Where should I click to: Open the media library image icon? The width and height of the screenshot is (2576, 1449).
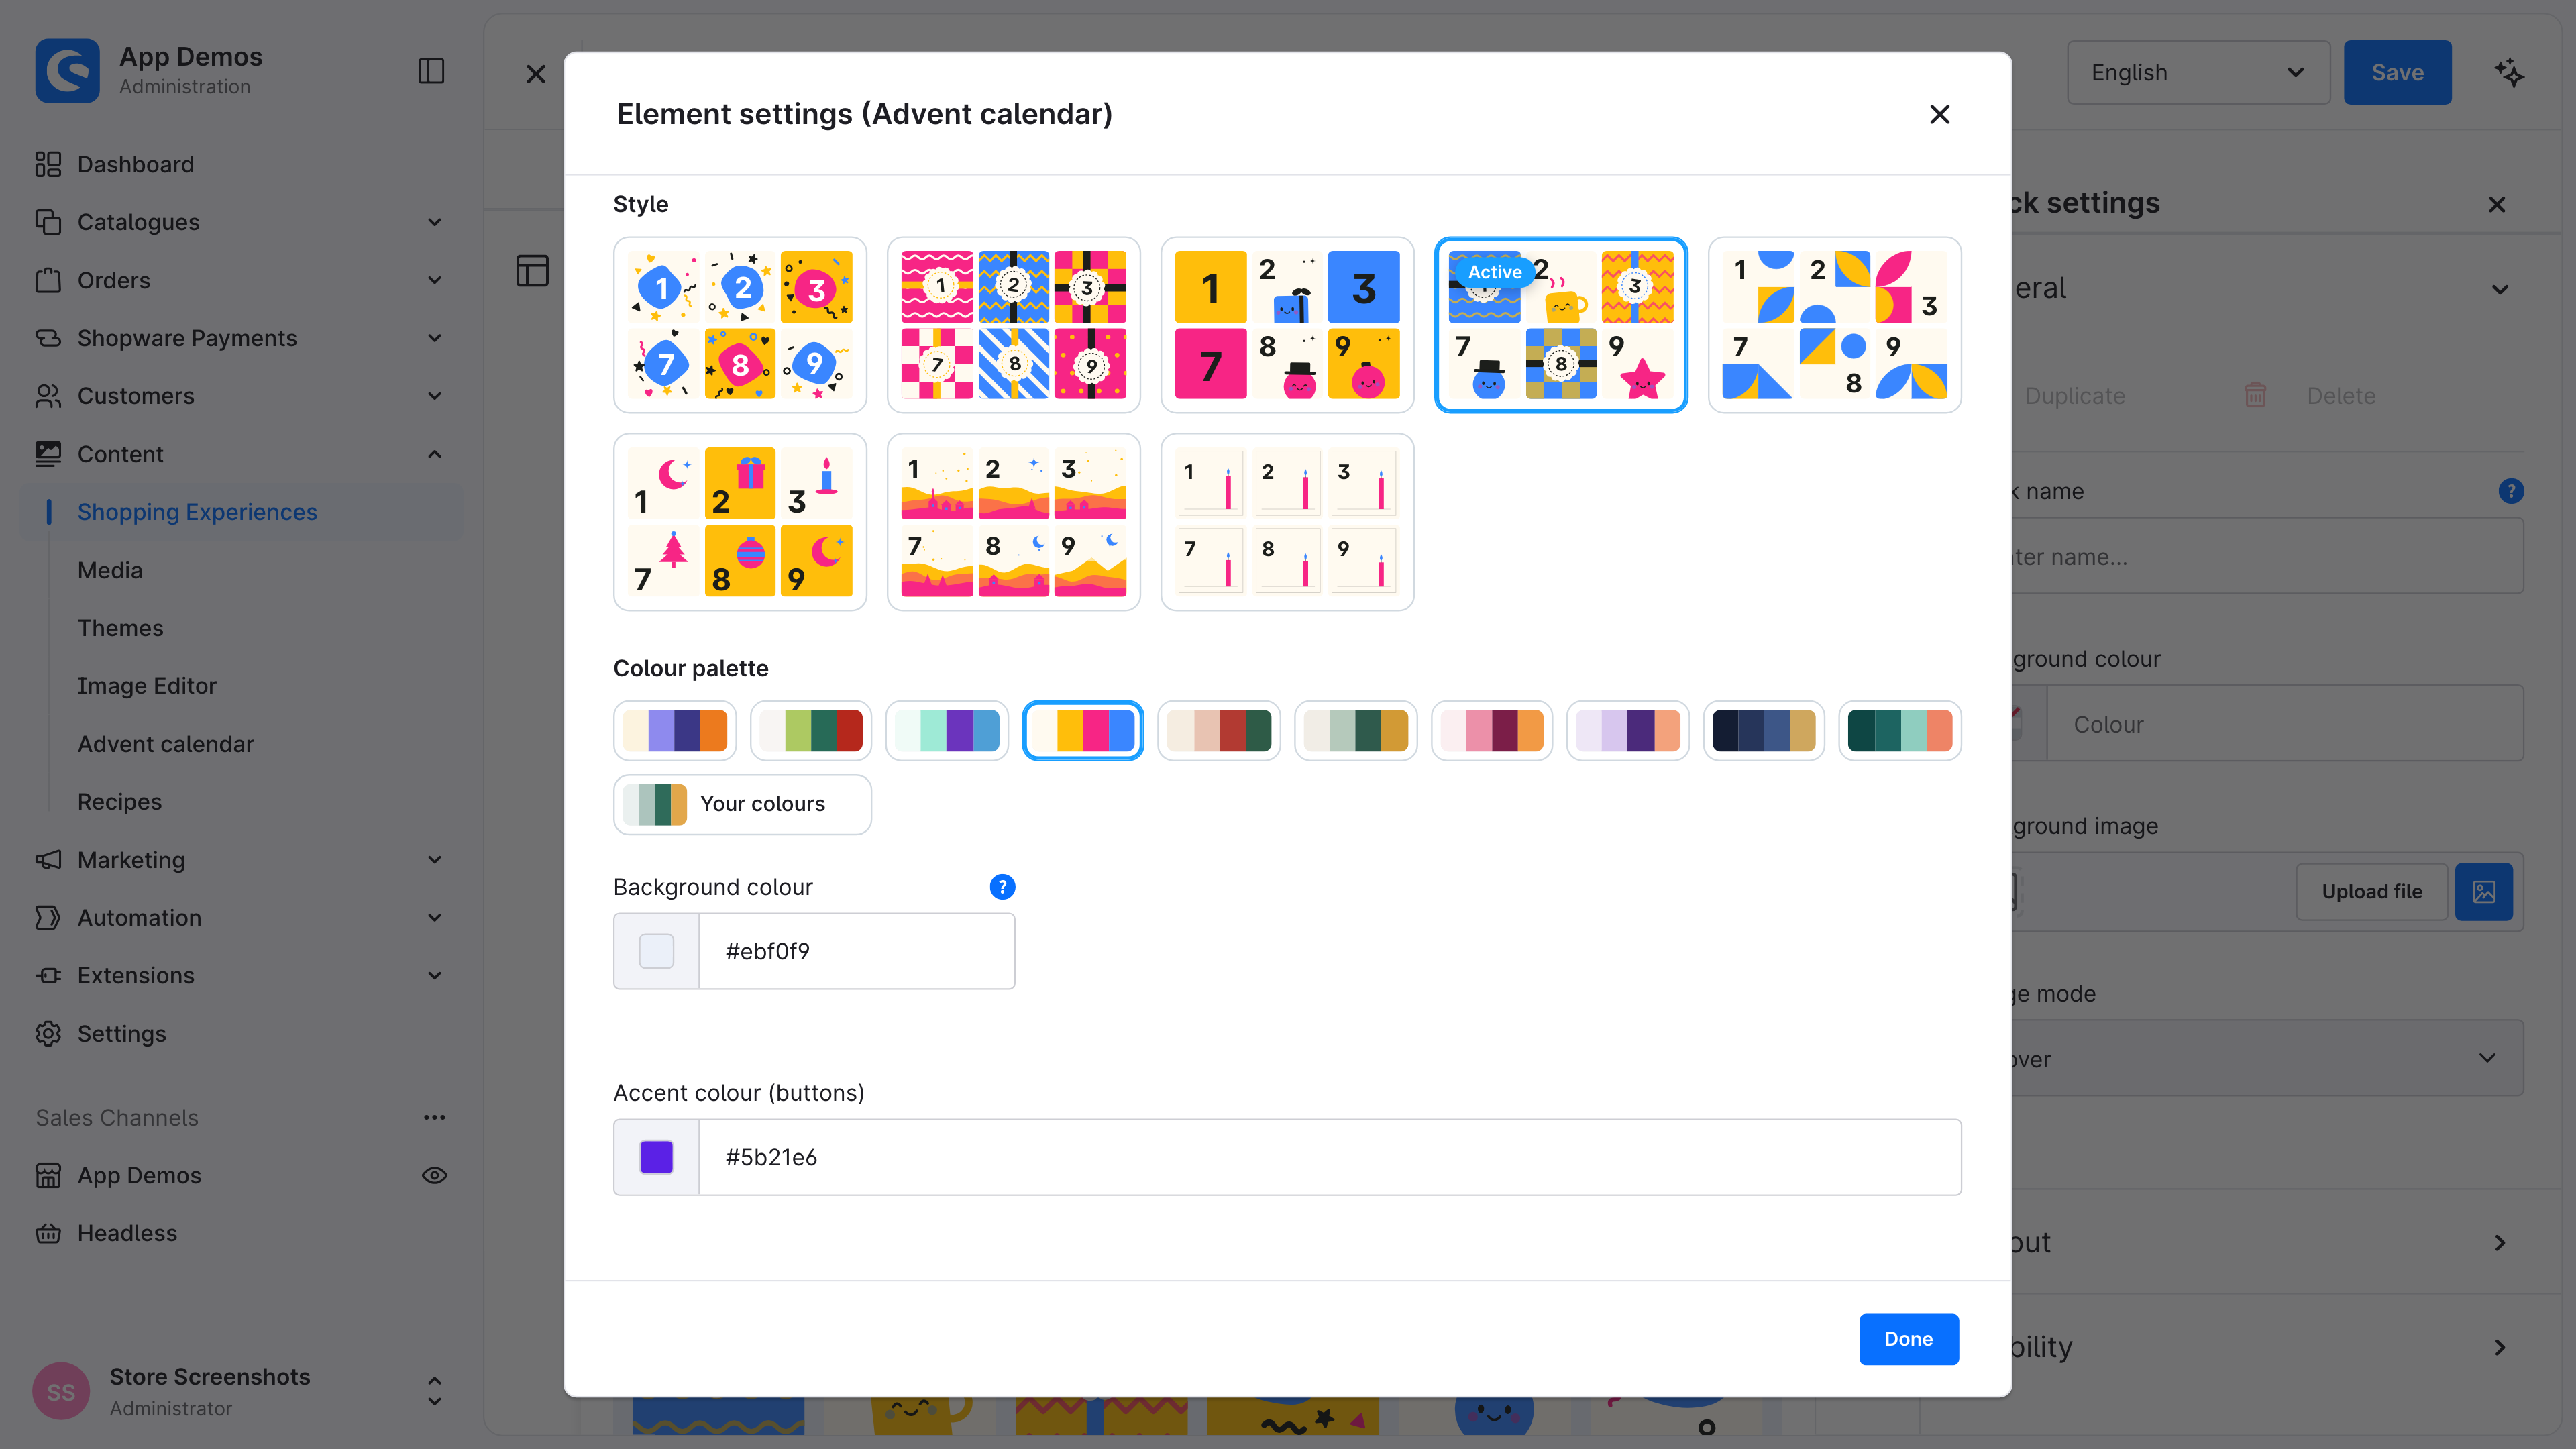pos(2484,891)
